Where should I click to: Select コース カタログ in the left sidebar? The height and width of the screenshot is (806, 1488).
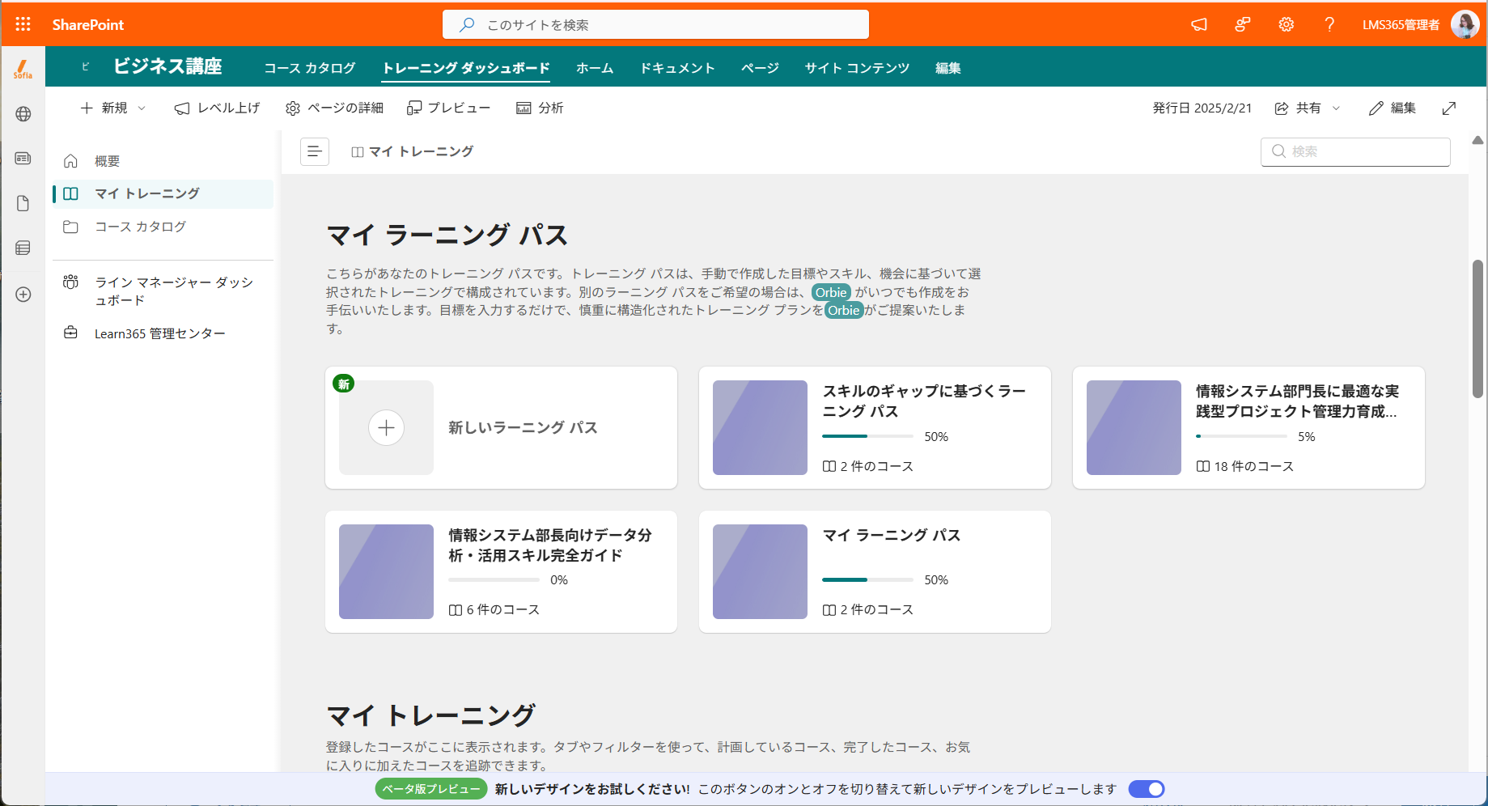pyautogui.click(x=163, y=227)
